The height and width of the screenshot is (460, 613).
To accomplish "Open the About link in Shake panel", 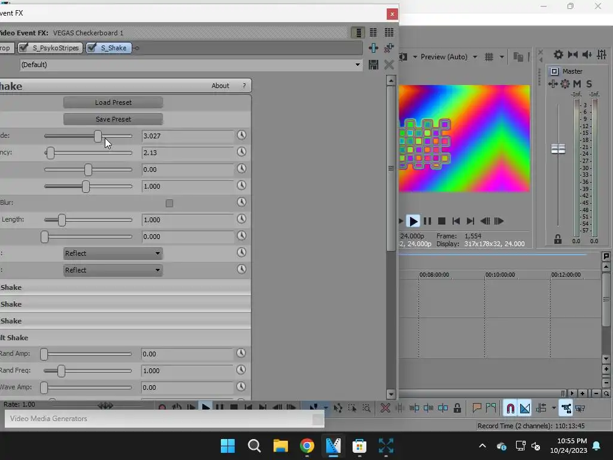I will (x=220, y=86).
